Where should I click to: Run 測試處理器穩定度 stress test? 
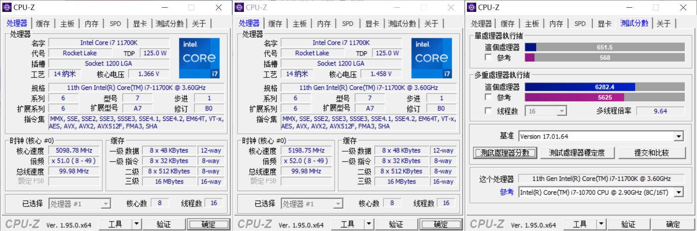577,153
